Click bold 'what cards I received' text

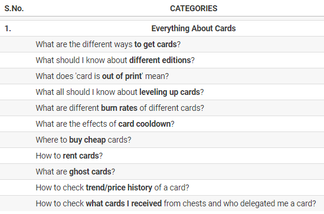124,203
